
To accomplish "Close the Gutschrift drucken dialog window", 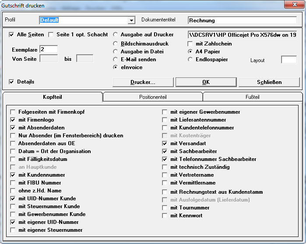I will (290, 4).
